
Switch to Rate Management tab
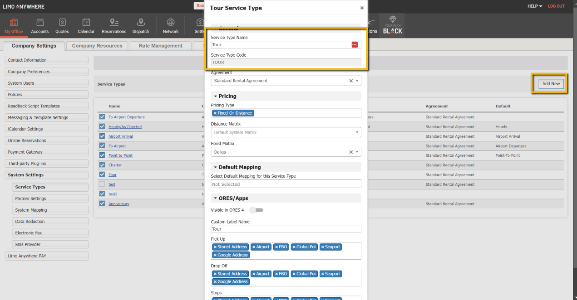[x=160, y=46]
